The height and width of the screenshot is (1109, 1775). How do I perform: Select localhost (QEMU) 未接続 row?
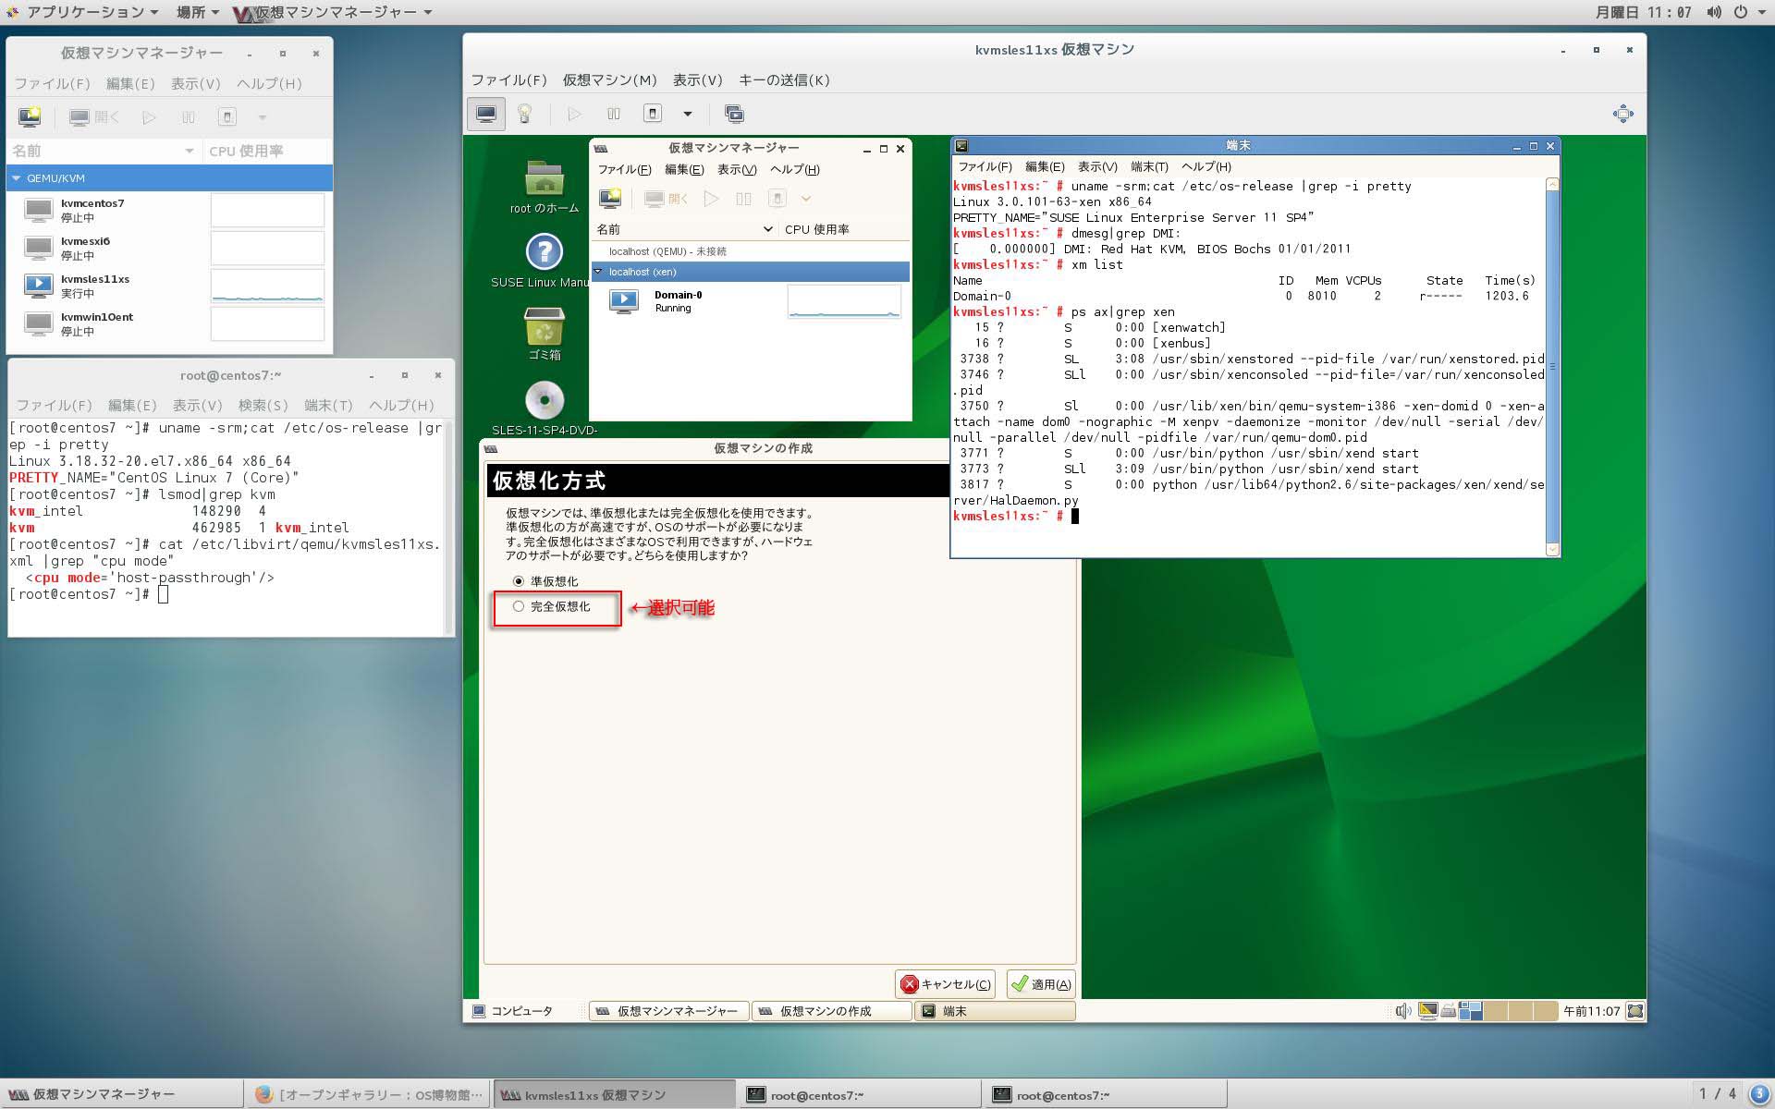[x=750, y=251]
